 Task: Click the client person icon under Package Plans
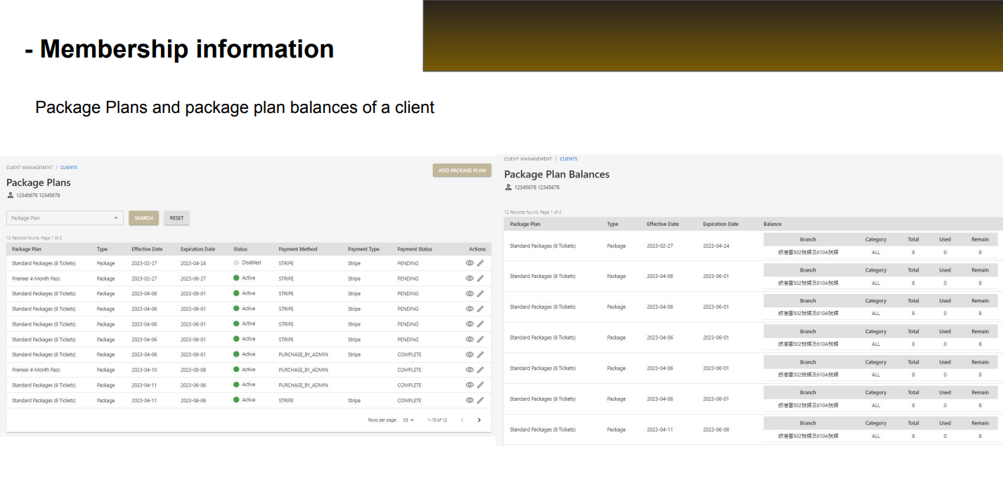[10, 195]
